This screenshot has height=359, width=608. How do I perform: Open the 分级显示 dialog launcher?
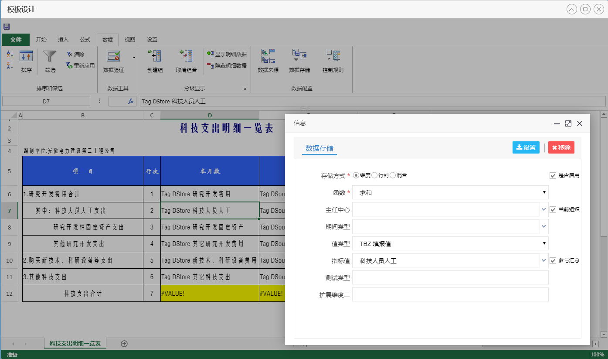(x=244, y=89)
